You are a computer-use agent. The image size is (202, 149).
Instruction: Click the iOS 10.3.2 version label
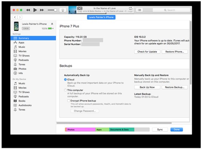pyautogui.click(x=140, y=37)
